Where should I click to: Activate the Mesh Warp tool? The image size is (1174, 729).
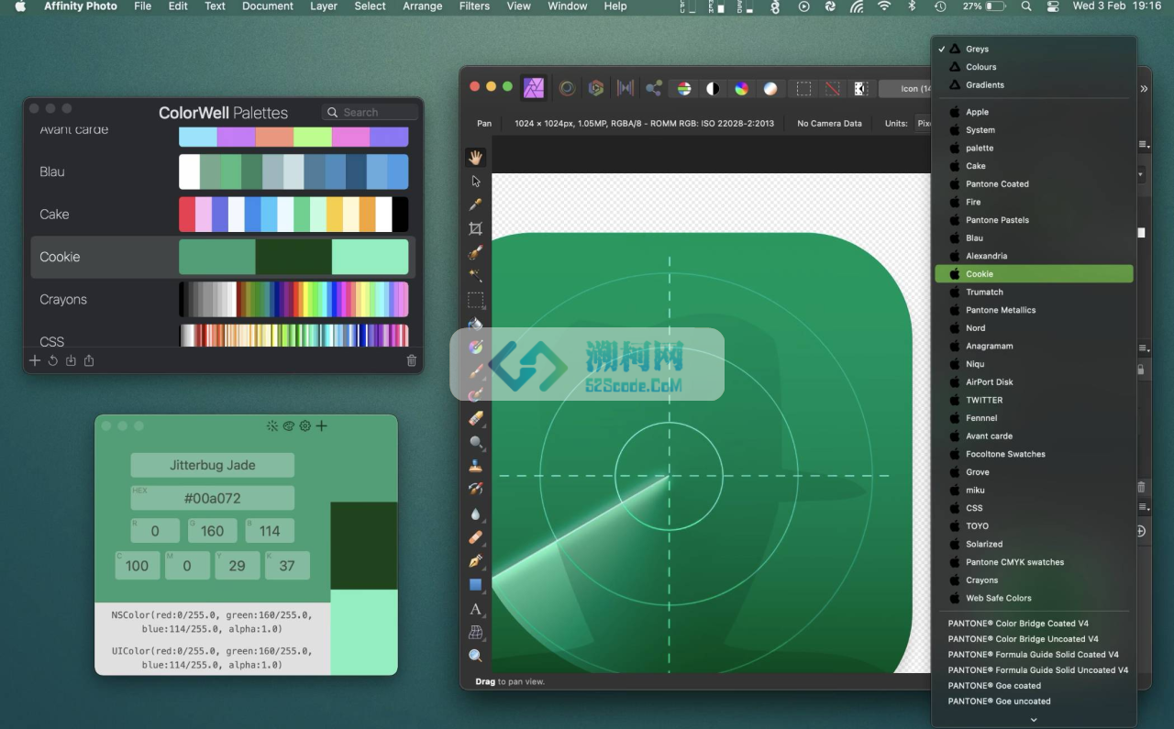475,633
